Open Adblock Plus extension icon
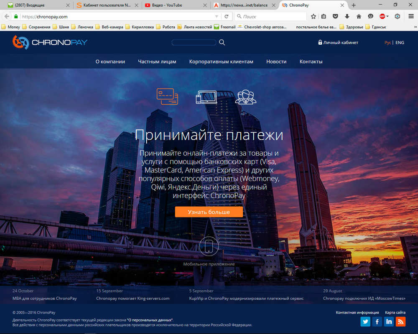Screen dimensions: 418x334 (382, 17)
